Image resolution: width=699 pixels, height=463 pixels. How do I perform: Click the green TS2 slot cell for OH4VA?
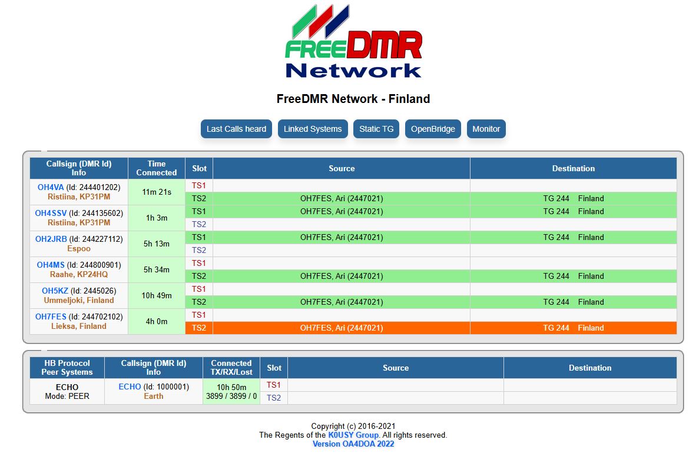[x=199, y=199]
